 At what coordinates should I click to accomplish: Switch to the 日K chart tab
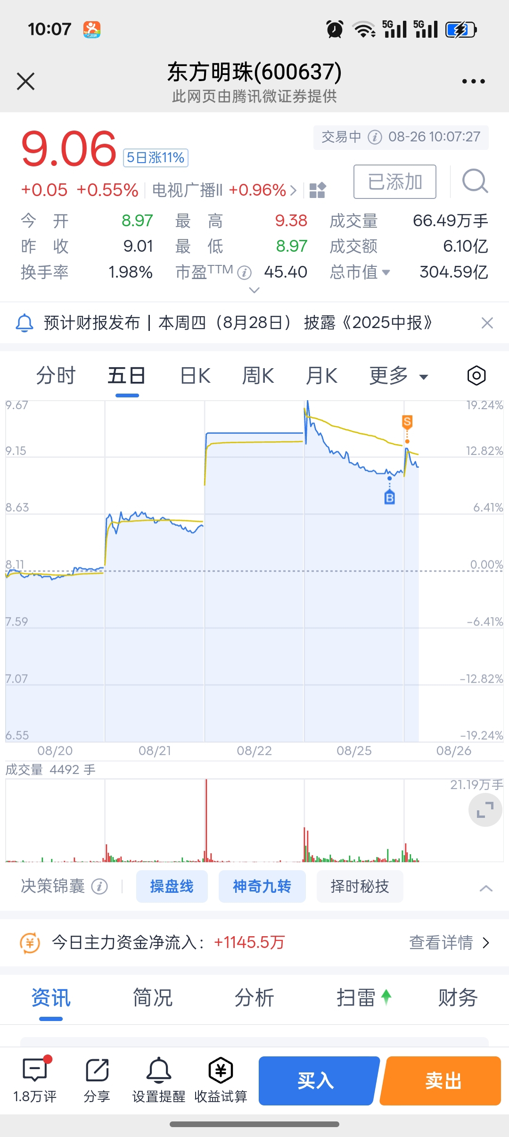[195, 376]
